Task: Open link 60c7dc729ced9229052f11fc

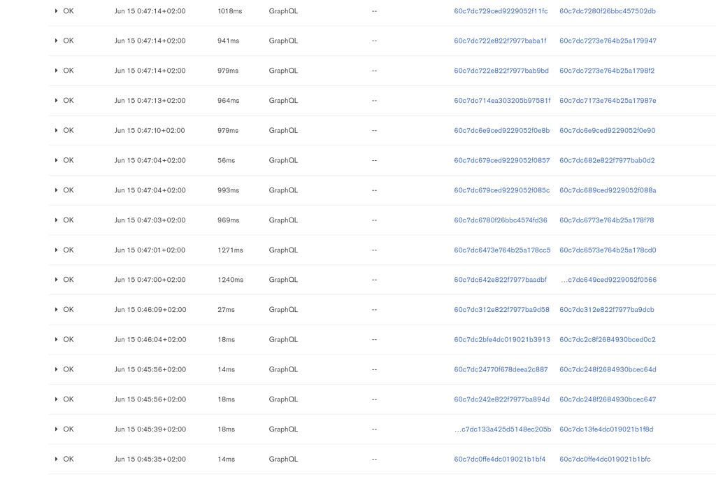Action: click(x=501, y=11)
